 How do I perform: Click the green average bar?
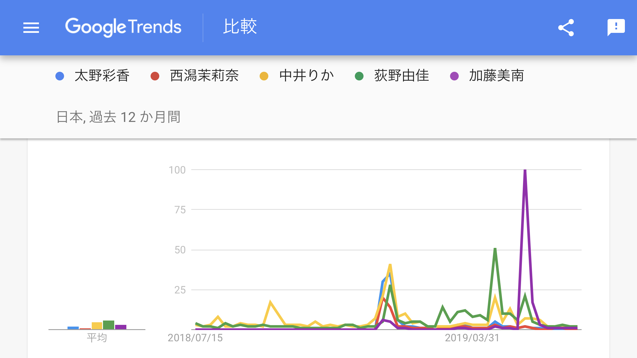108,325
